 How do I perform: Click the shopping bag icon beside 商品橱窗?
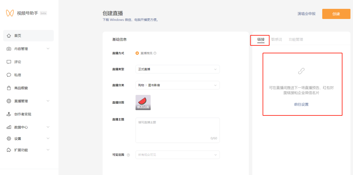(x=9, y=88)
